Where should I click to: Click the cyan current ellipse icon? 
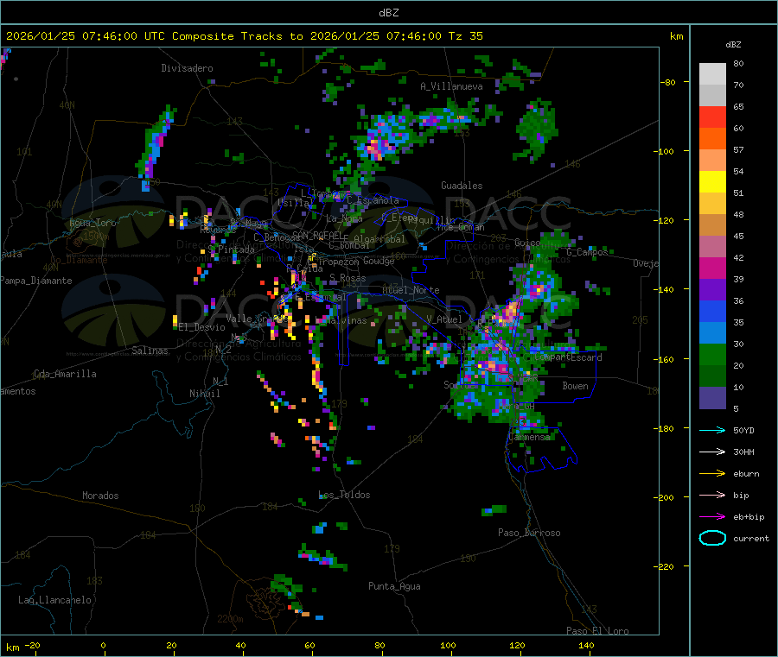(x=712, y=538)
